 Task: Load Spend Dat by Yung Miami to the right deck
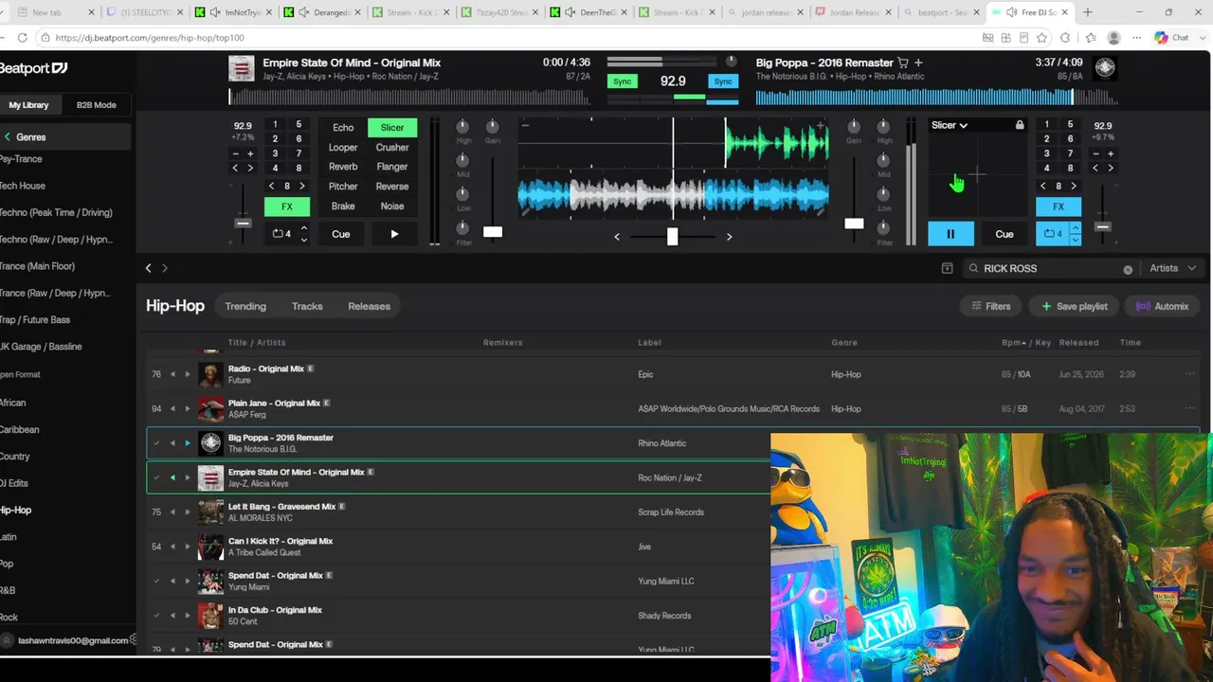tap(187, 581)
